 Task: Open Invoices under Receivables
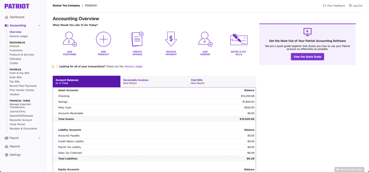tap(14, 46)
